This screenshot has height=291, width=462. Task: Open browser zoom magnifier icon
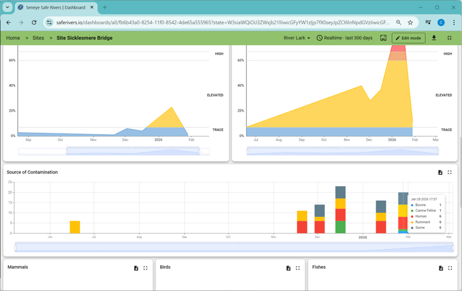(399, 23)
